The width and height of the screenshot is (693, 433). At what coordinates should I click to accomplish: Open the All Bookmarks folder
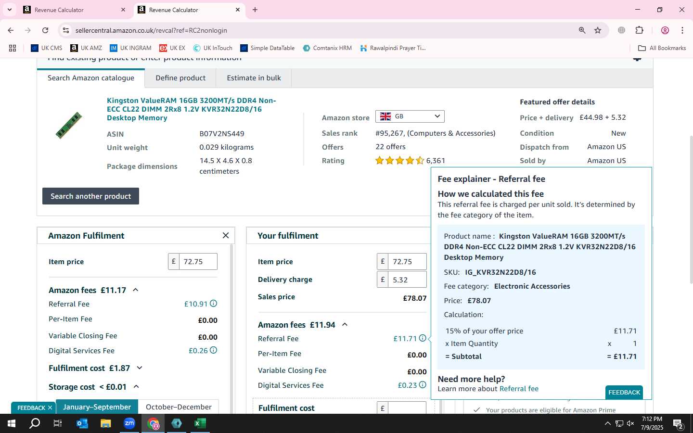pos(662,48)
